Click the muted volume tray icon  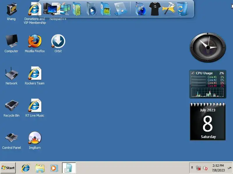tap(205, 168)
